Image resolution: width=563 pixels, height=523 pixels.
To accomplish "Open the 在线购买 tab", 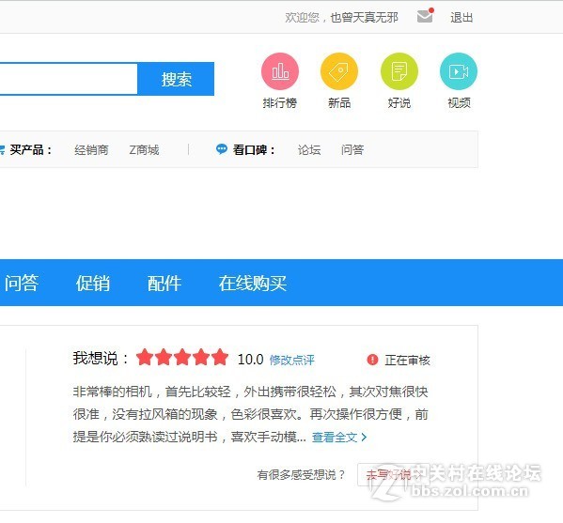I will 253,283.
